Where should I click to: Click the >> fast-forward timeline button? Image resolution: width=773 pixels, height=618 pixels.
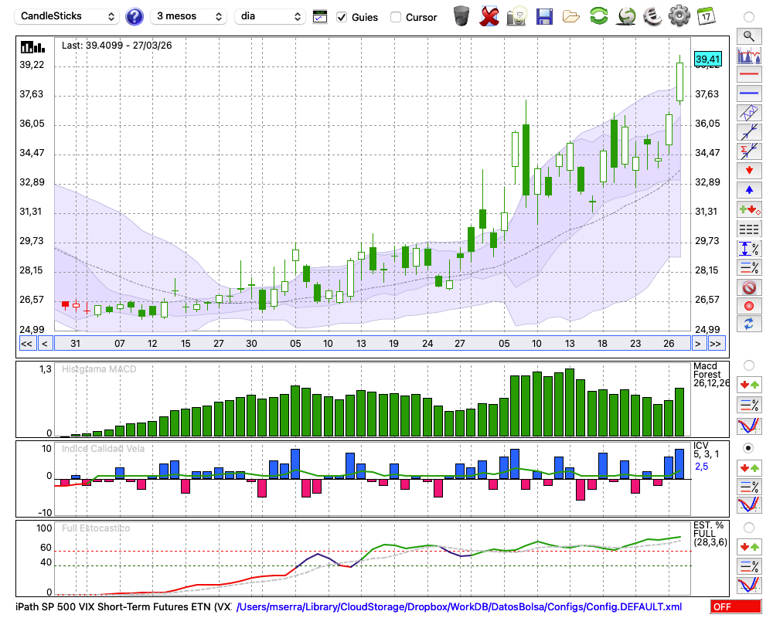pyautogui.click(x=717, y=343)
